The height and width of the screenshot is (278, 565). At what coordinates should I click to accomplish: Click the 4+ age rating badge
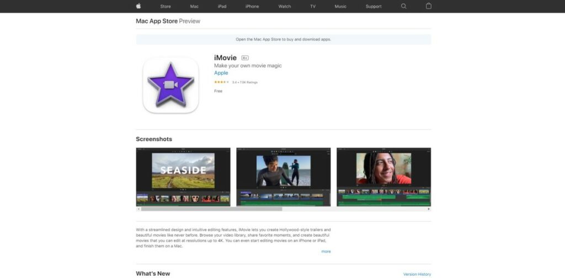(x=245, y=58)
